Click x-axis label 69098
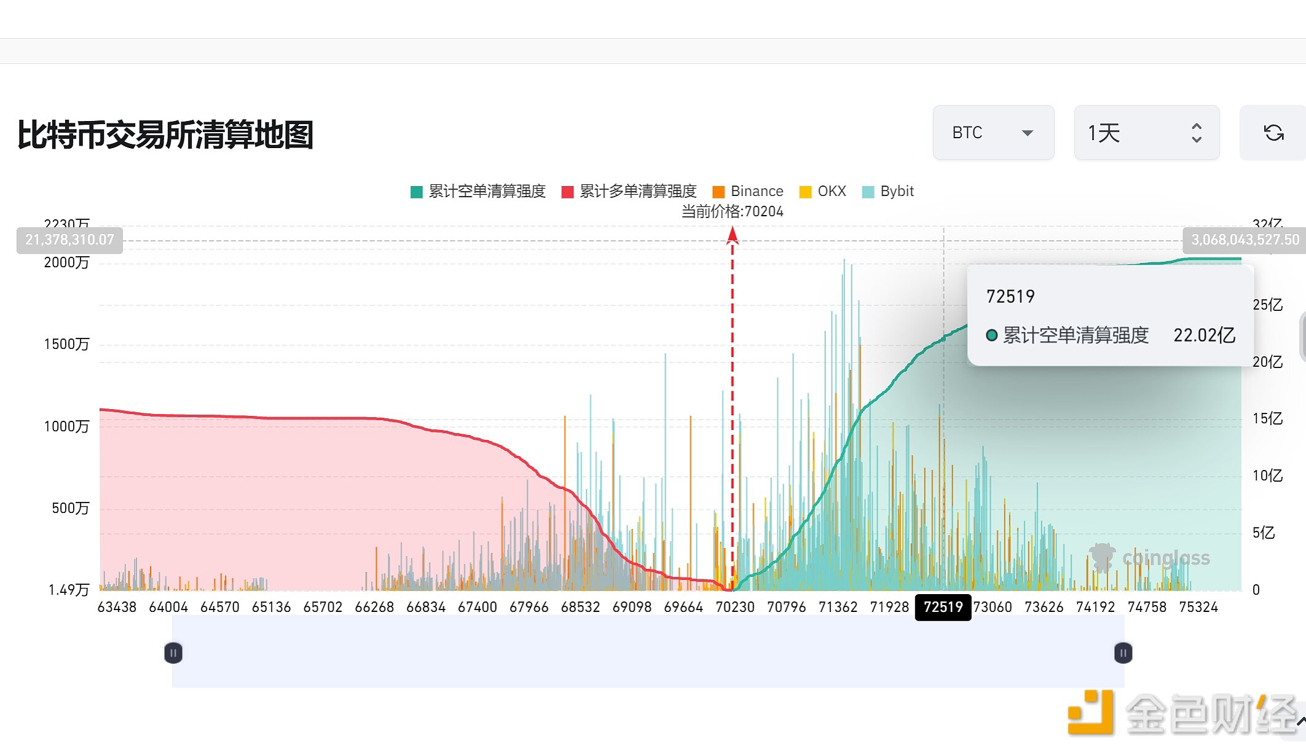Screen dimensions: 1306x744 coord(632,607)
